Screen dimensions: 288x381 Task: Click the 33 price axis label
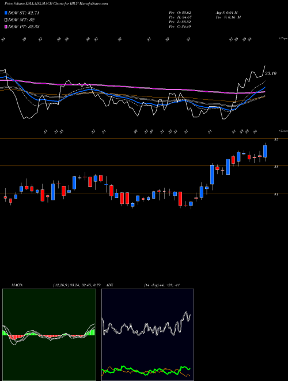coord(276,167)
